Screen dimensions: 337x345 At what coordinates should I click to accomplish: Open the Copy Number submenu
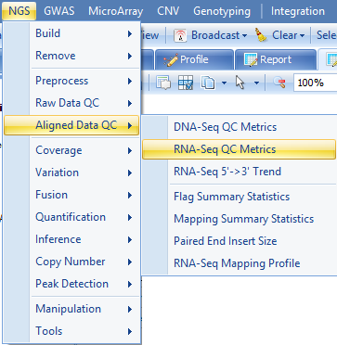[71, 262]
